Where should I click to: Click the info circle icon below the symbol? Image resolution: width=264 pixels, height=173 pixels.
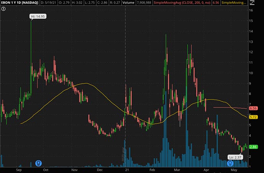(3, 9)
